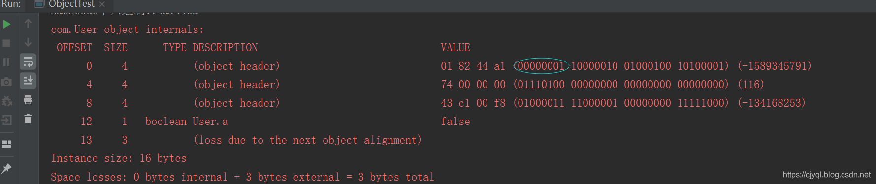Click the Restore Layout icon
This screenshot has height=184, width=876.
click(7, 144)
